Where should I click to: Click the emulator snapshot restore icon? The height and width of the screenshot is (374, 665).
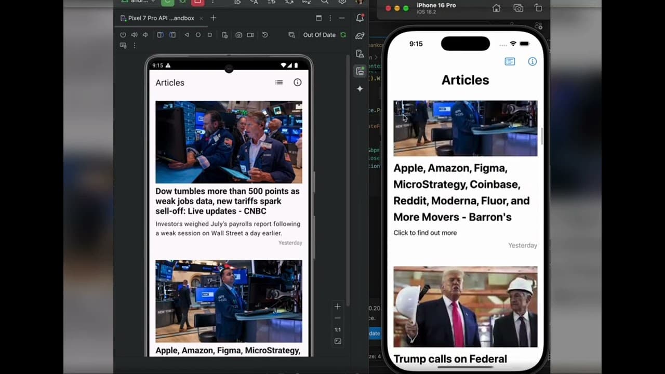click(x=265, y=35)
